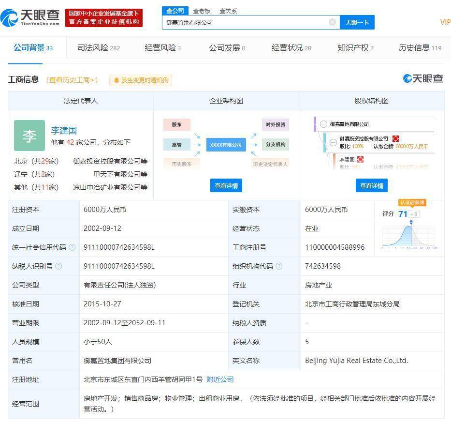Open 凉山中冶矿业有限公司等 in other row

tap(110, 187)
